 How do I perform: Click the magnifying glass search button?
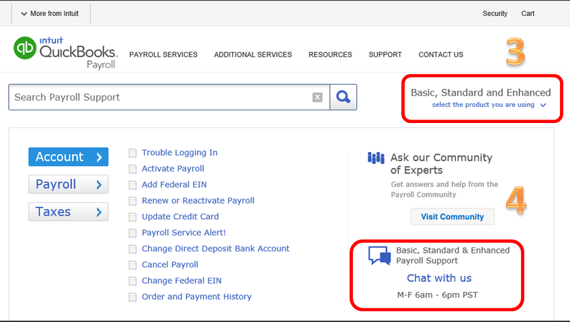pyautogui.click(x=343, y=97)
